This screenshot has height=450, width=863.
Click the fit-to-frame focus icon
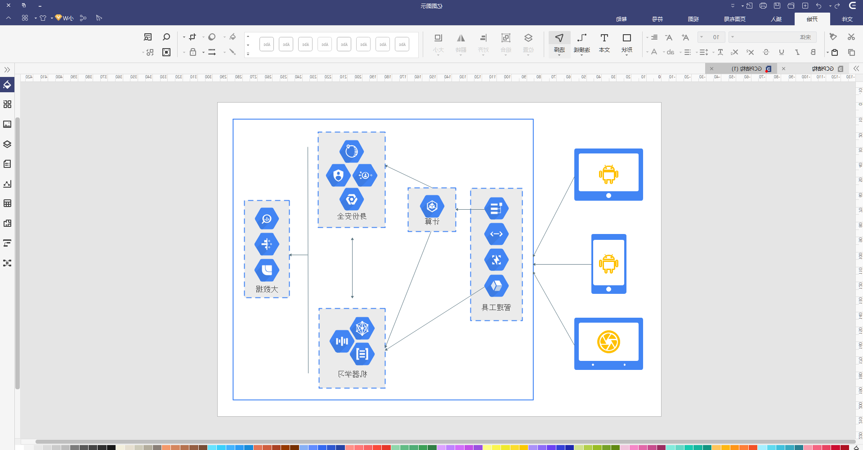click(166, 52)
